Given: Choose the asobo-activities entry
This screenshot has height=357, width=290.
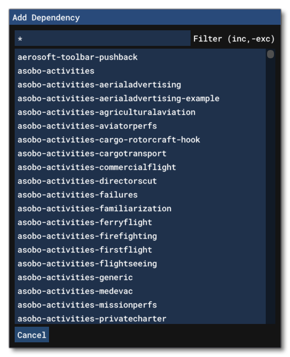Looking at the screenshot, I should tap(56, 71).
